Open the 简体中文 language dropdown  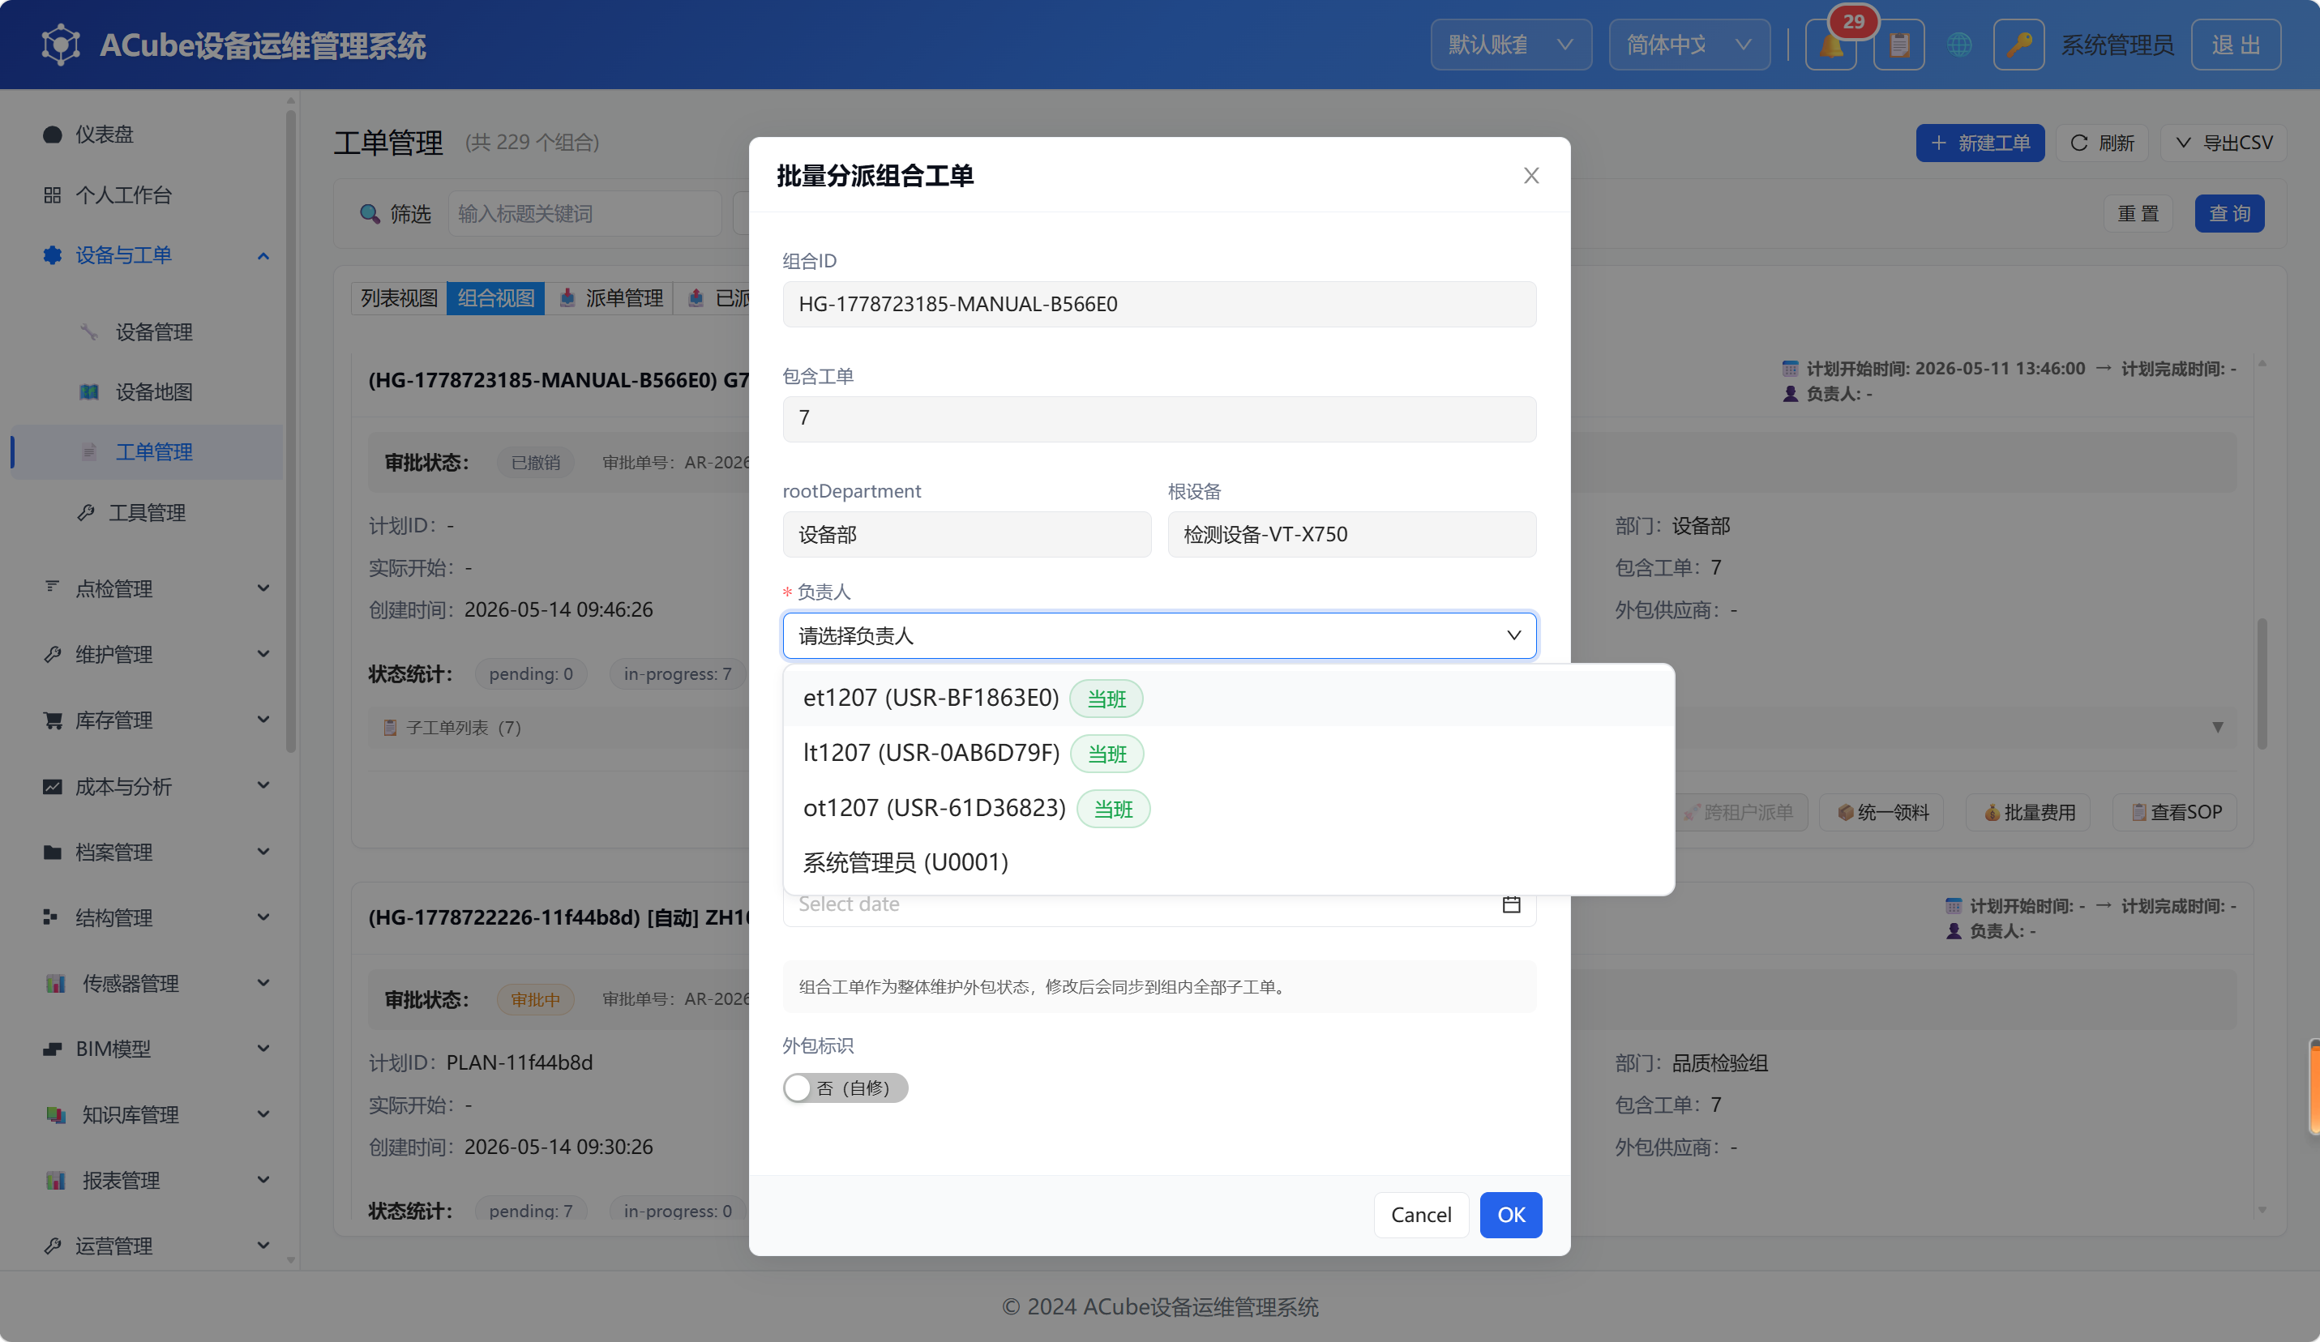[x=1689, y=45]
